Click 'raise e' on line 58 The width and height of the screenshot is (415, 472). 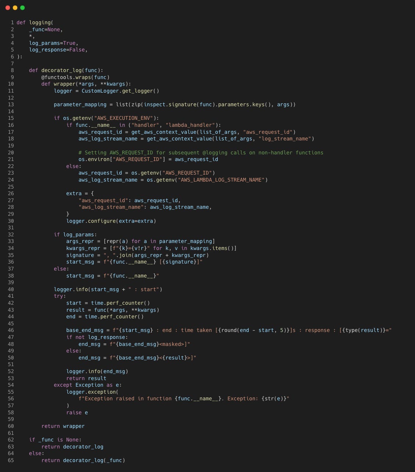(77, 412)
